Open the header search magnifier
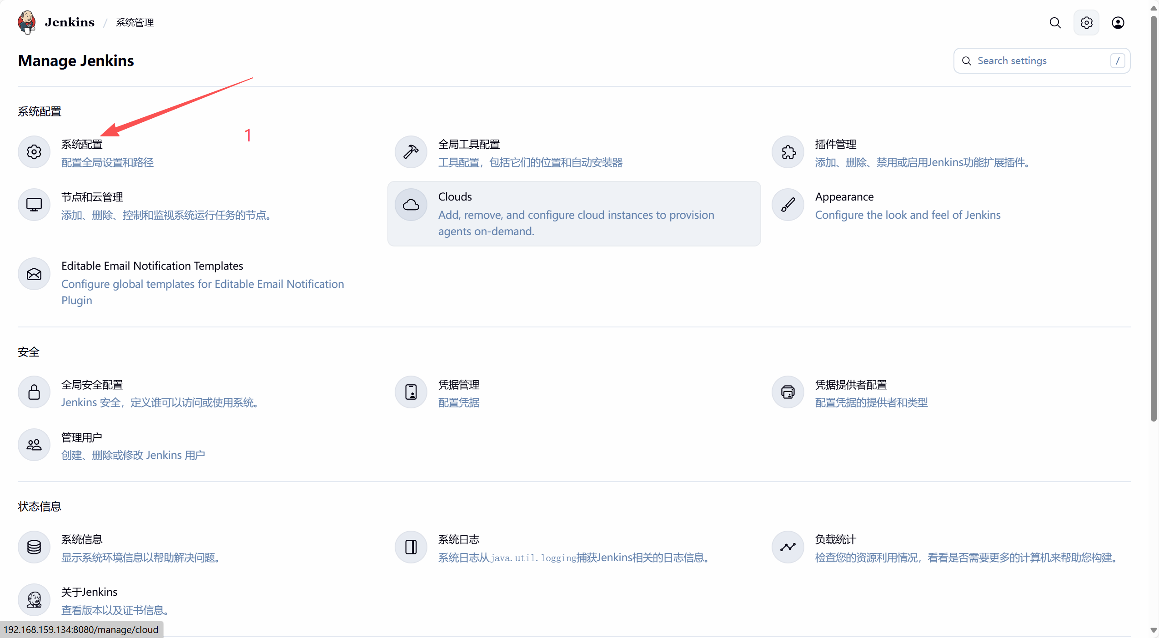The image size is (1159, 638). pos(1055,23)
